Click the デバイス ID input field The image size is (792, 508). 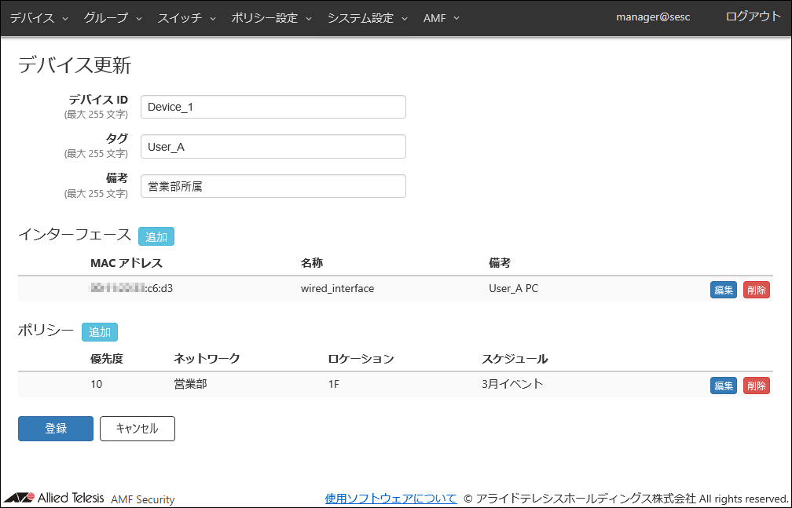[273, 107]
